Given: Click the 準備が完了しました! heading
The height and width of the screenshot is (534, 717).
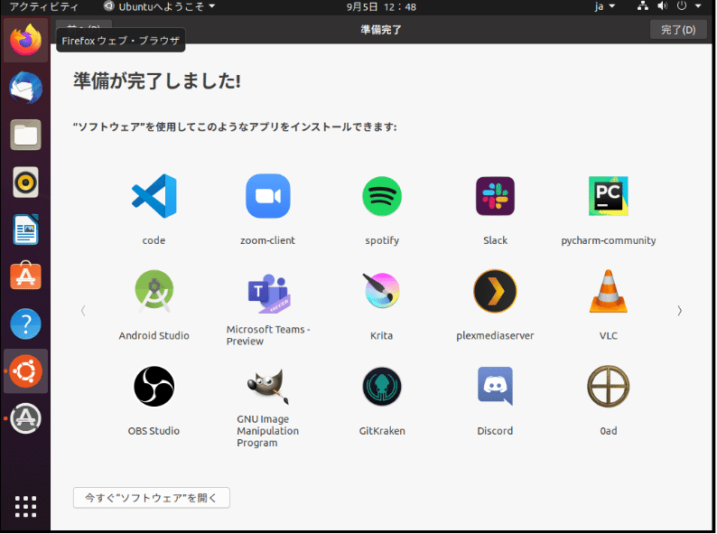Looking at the screenshot, I should (x=157, y=81).
